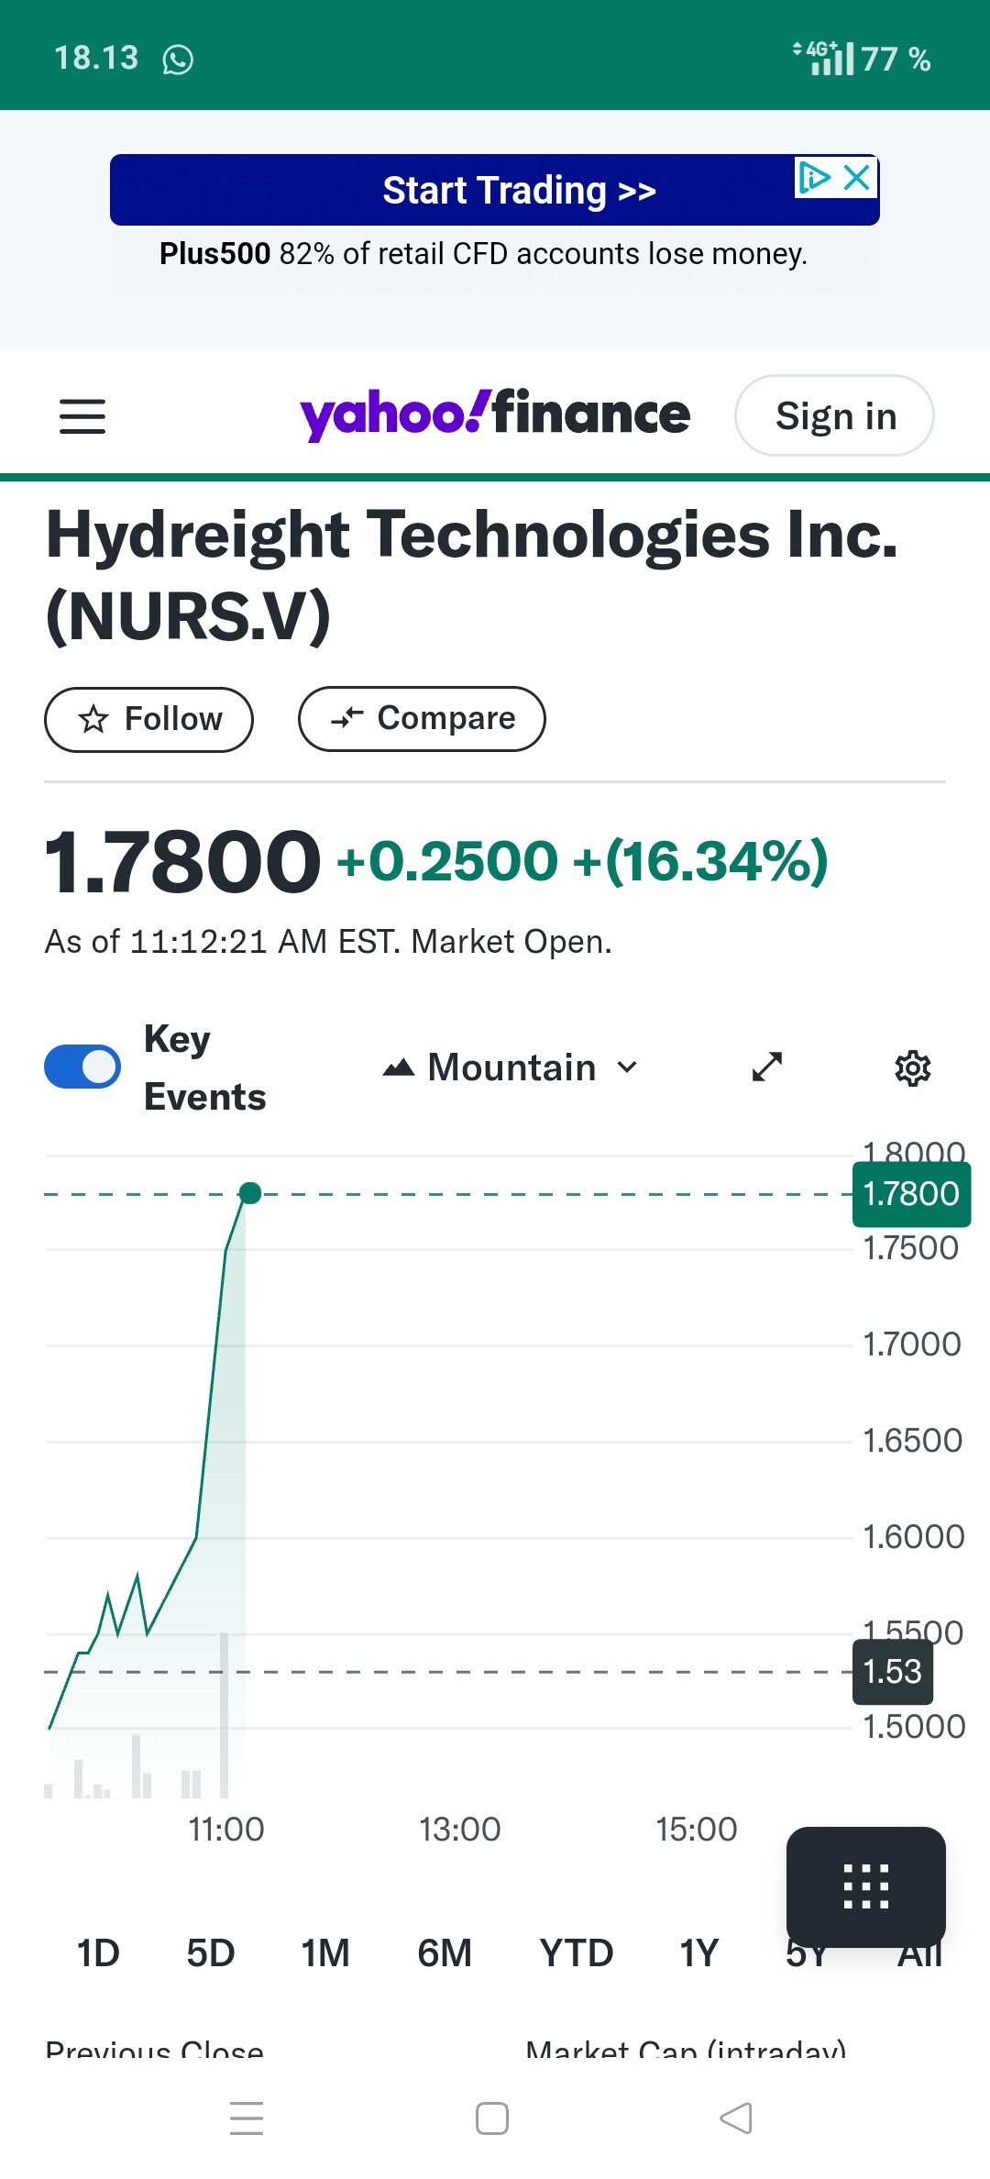Tap the Android home square button
The height and width of the screenshot is (2179, 990).
click(492, 2118)
